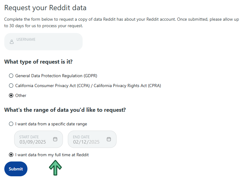Click the "General Data Protection Regulation (GDPR)" label text

click(56, 76)
